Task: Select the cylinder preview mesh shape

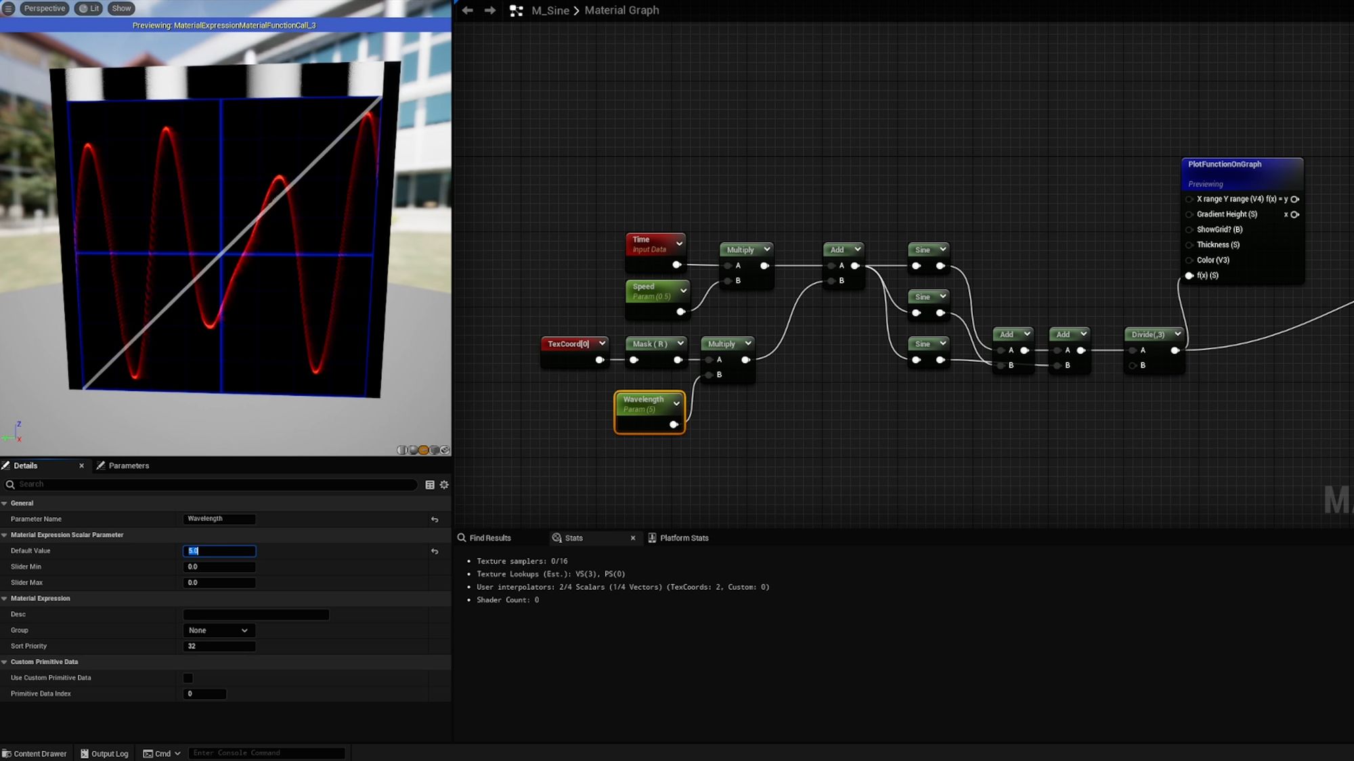Action: pyautogui.click(x=401, y=449)
